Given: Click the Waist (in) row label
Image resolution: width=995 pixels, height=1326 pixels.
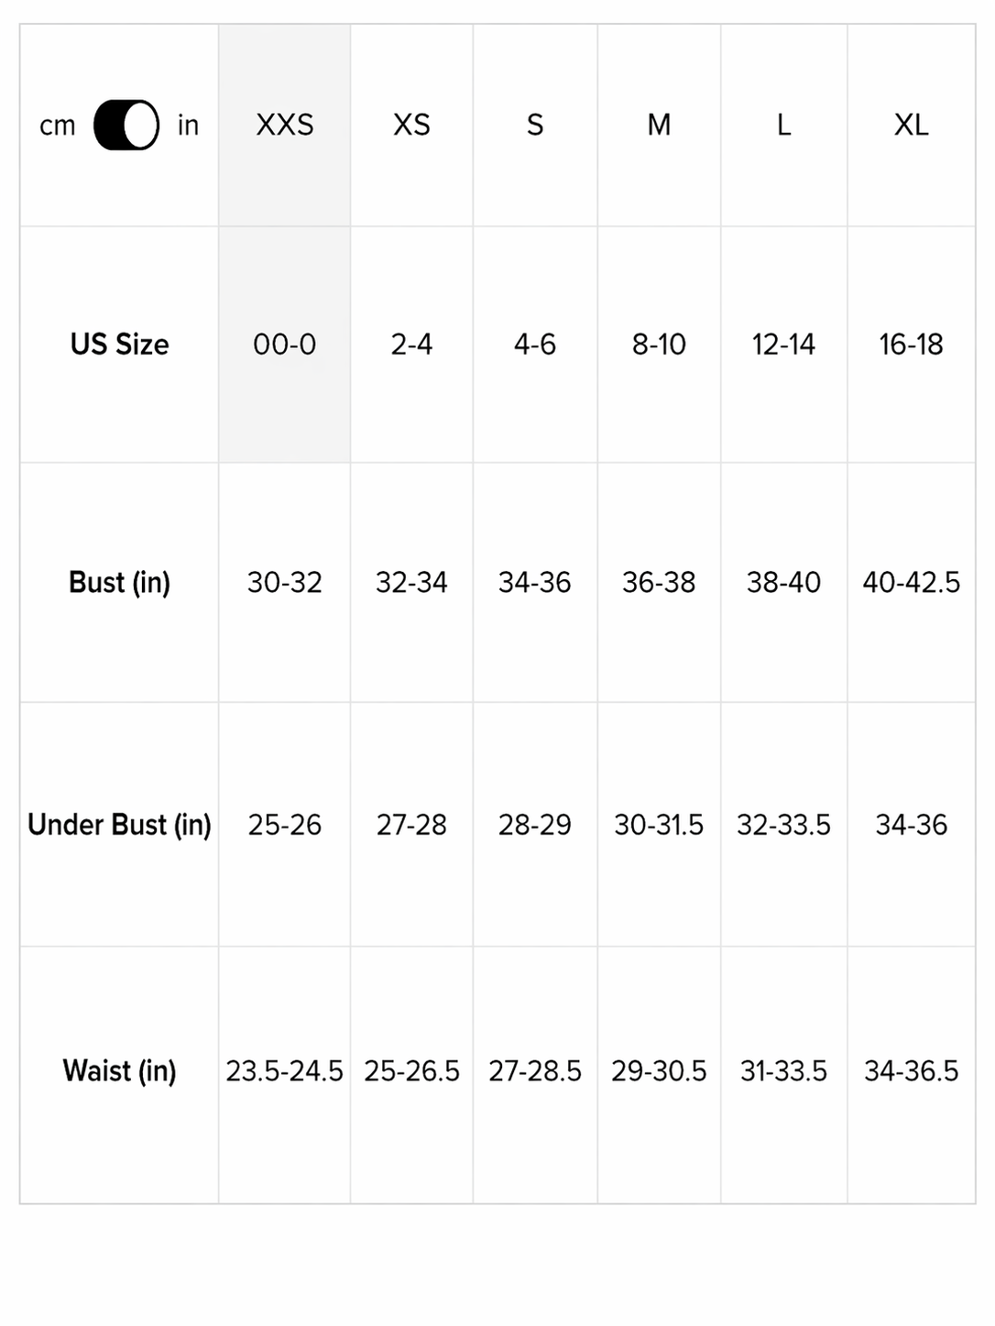Looking at the screenshot, I should coord(119,1070).
